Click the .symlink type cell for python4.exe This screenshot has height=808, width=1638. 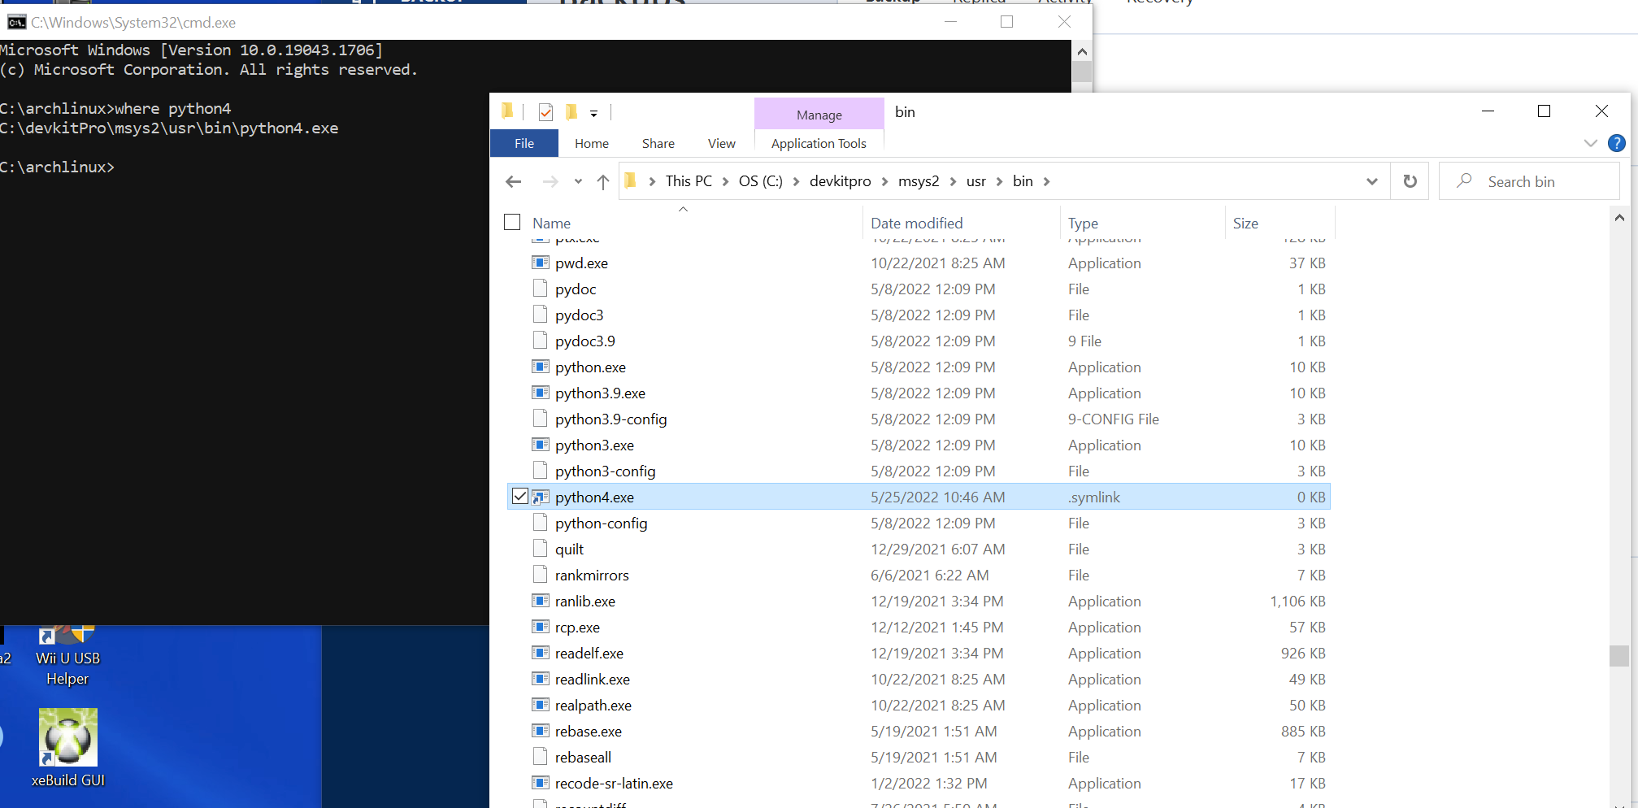(x=1094, y=497)
